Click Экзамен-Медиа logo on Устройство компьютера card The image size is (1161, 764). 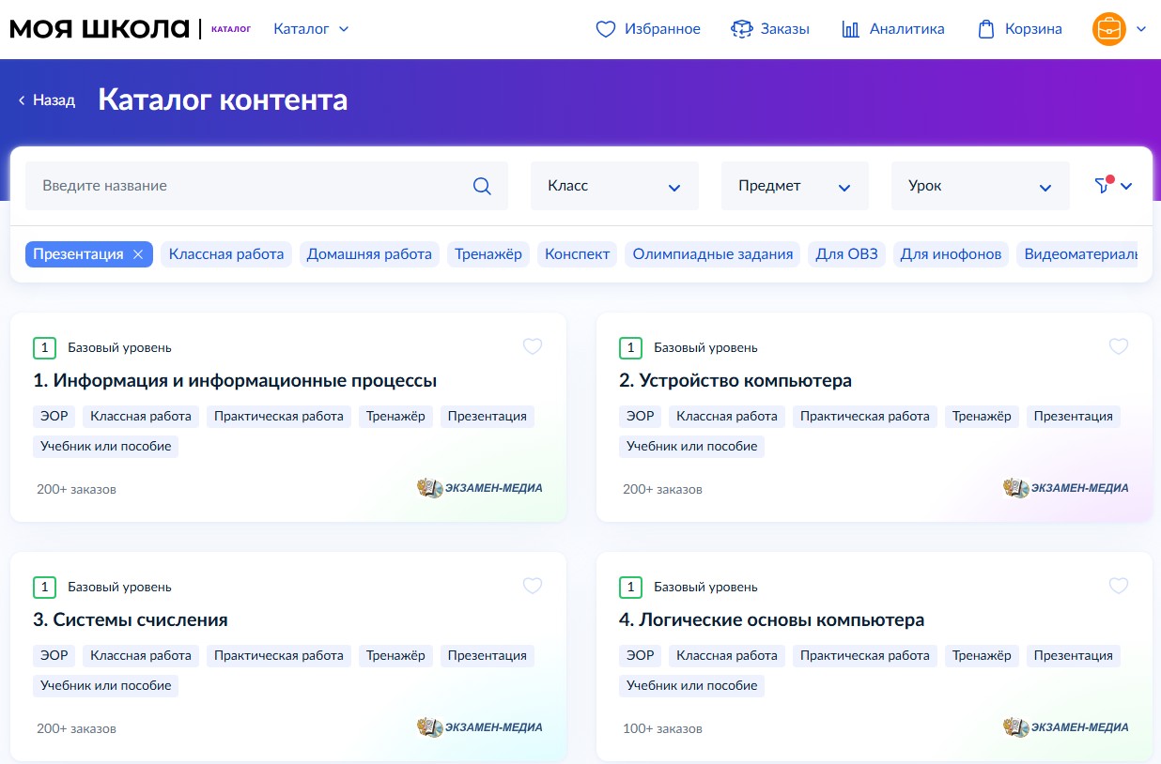coord(1066,488)
